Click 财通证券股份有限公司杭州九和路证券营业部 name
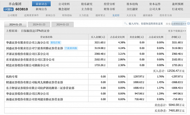The width and height of the screenshot is (190, 115). click(34, 82)
